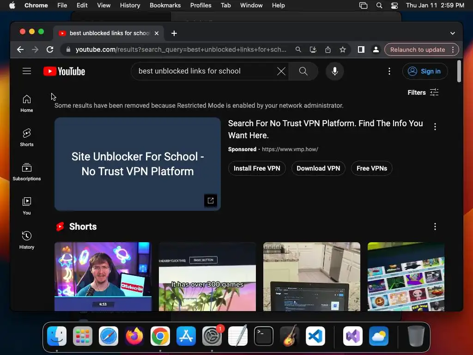This screenshot has height=355, width=473.
Task: Open the Shorts shelf three-dot menu
Action: (435, 226)
